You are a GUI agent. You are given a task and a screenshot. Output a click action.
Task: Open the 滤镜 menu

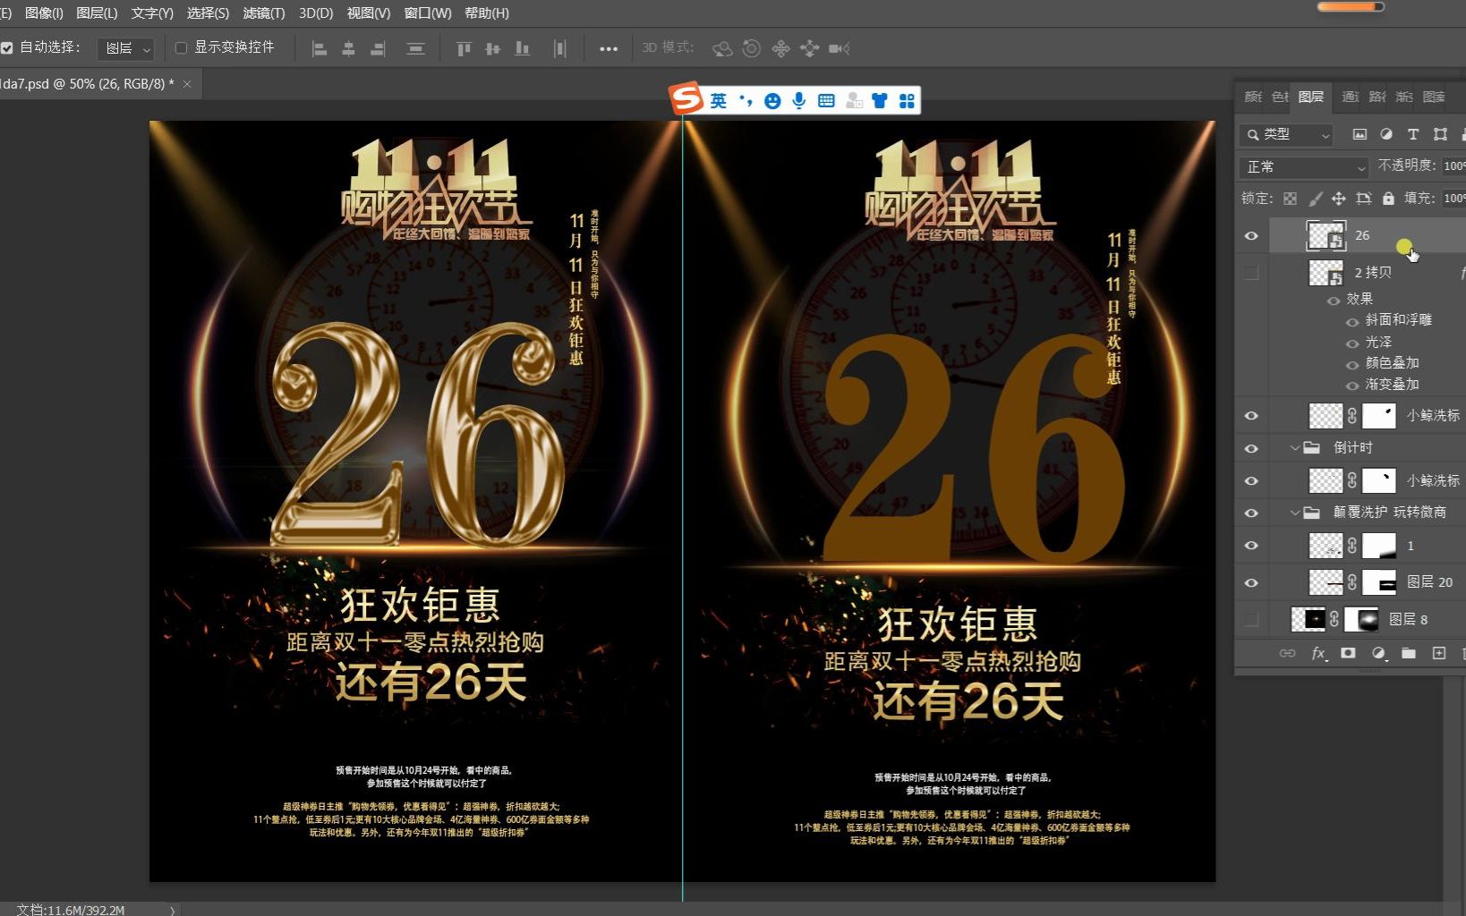click(264, 13)
